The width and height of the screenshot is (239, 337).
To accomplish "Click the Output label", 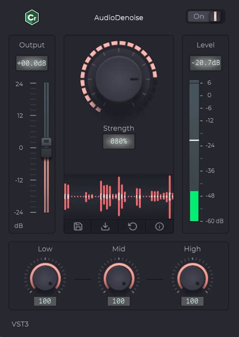I will [32, 45].
